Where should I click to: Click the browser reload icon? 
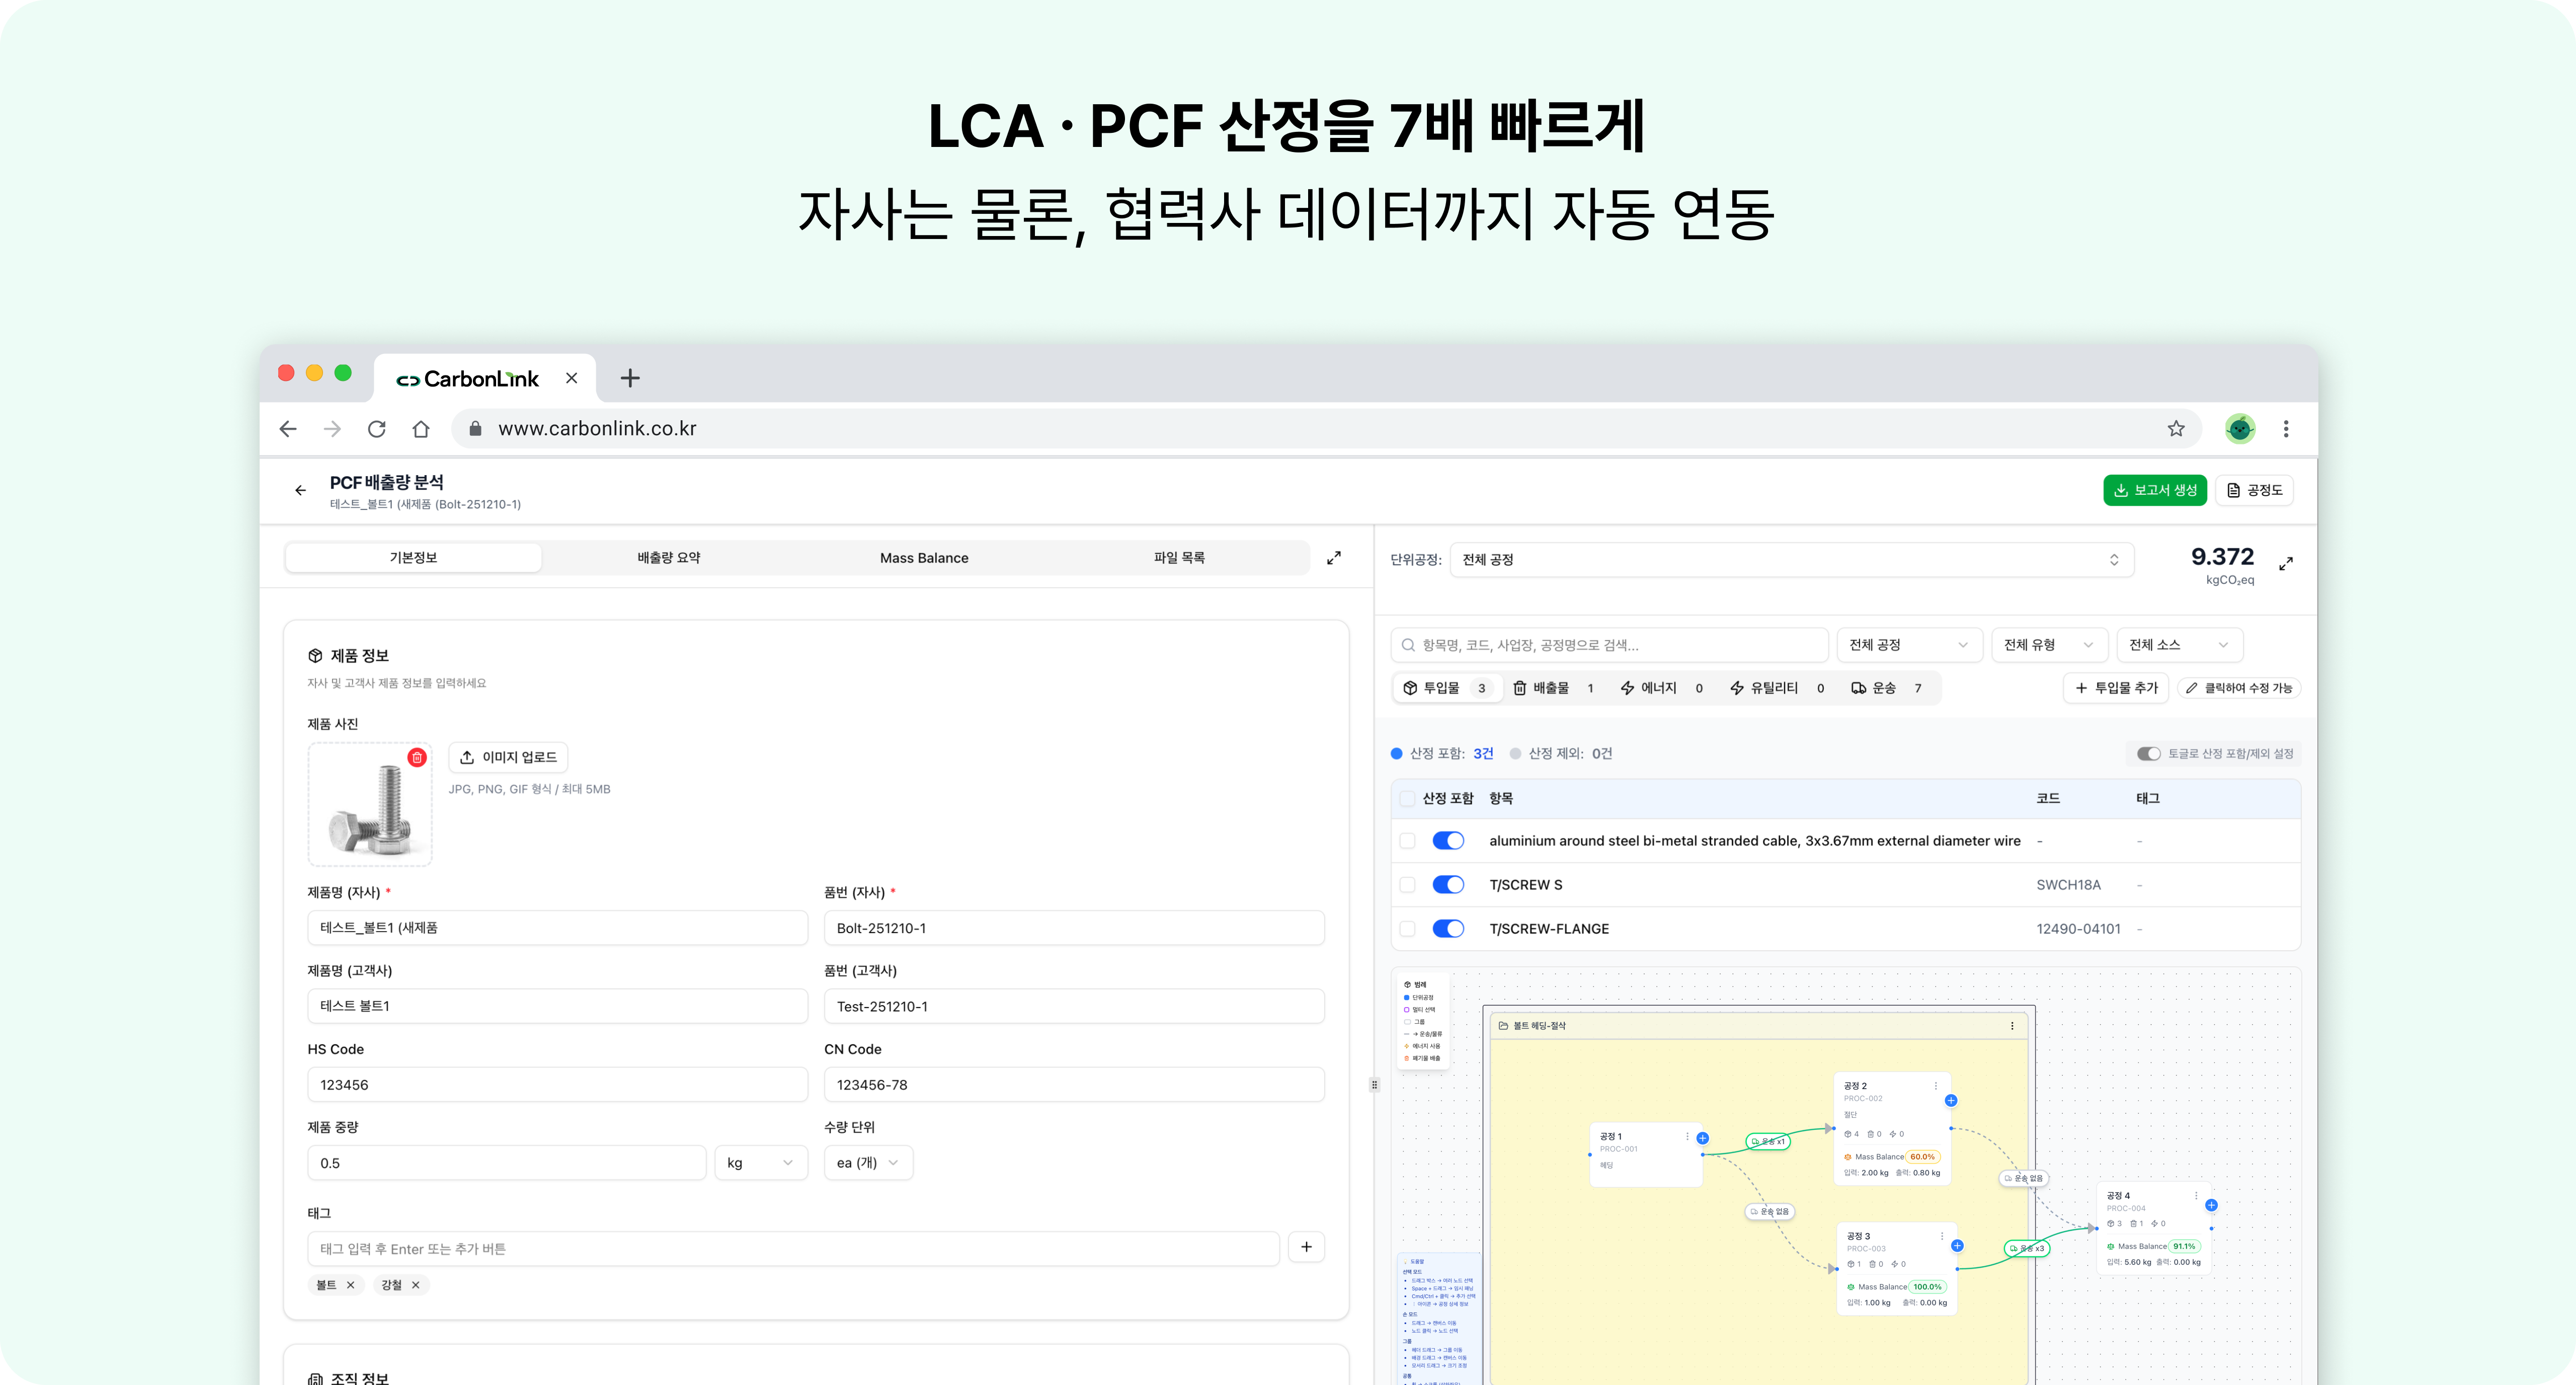tap(376, 429)
